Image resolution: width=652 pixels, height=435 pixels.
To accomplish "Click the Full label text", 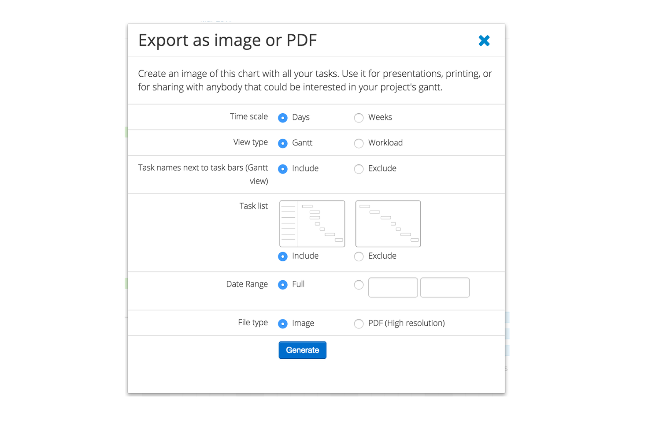I will click(298, 284).
